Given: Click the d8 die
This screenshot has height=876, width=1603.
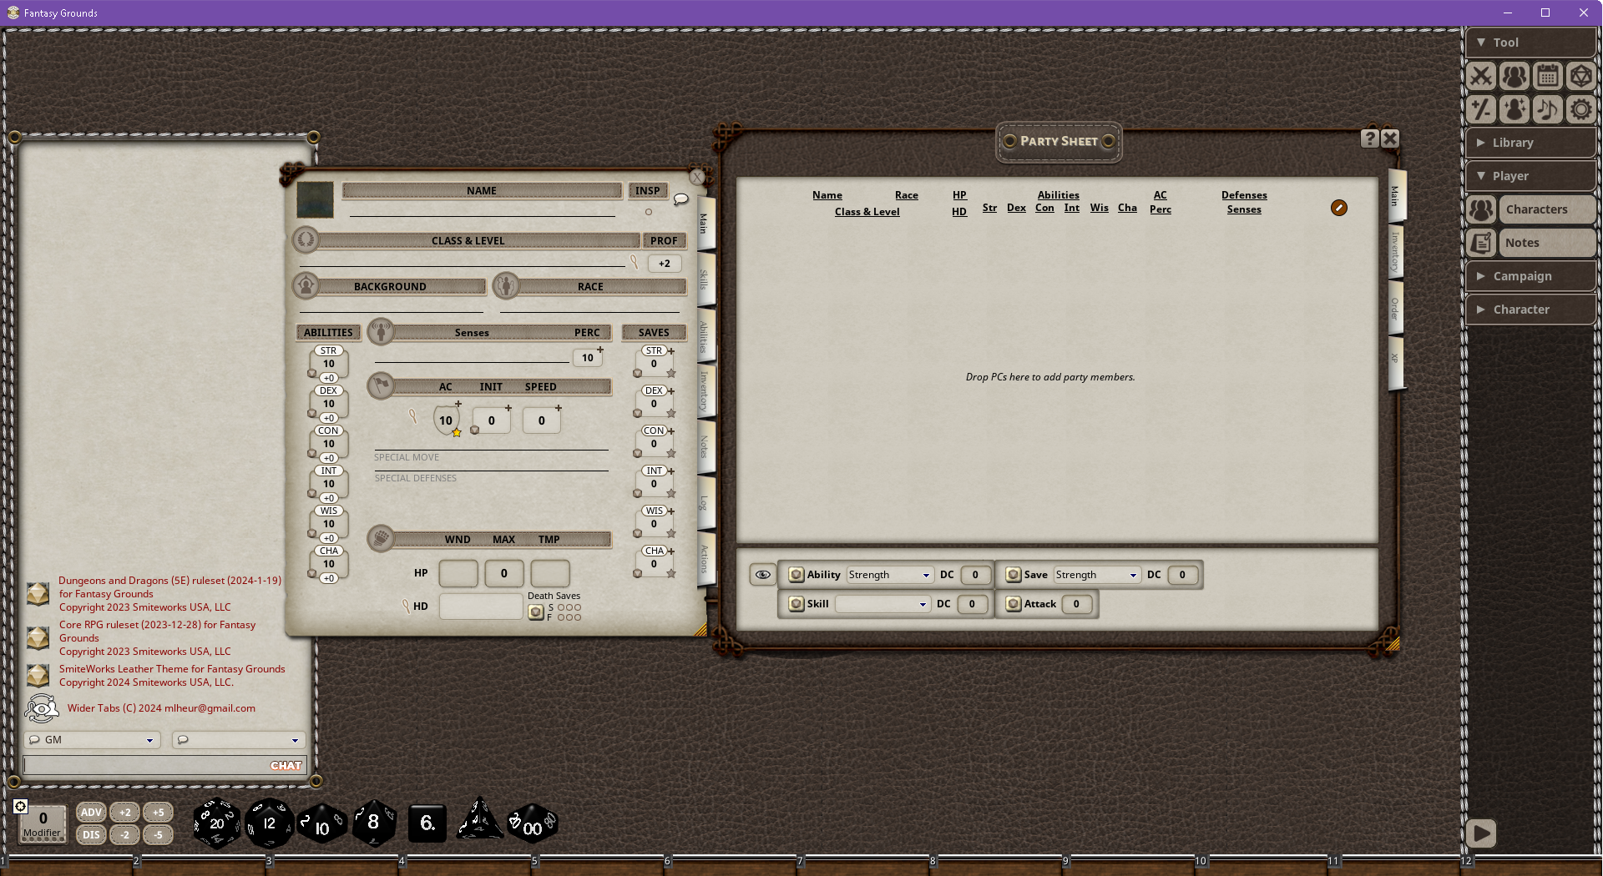Looking at the screenshot, I should pyautogui.click(x=374, y=823).
